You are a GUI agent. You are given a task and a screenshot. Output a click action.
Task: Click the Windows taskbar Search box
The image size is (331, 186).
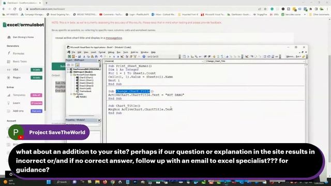coord(62,182)
